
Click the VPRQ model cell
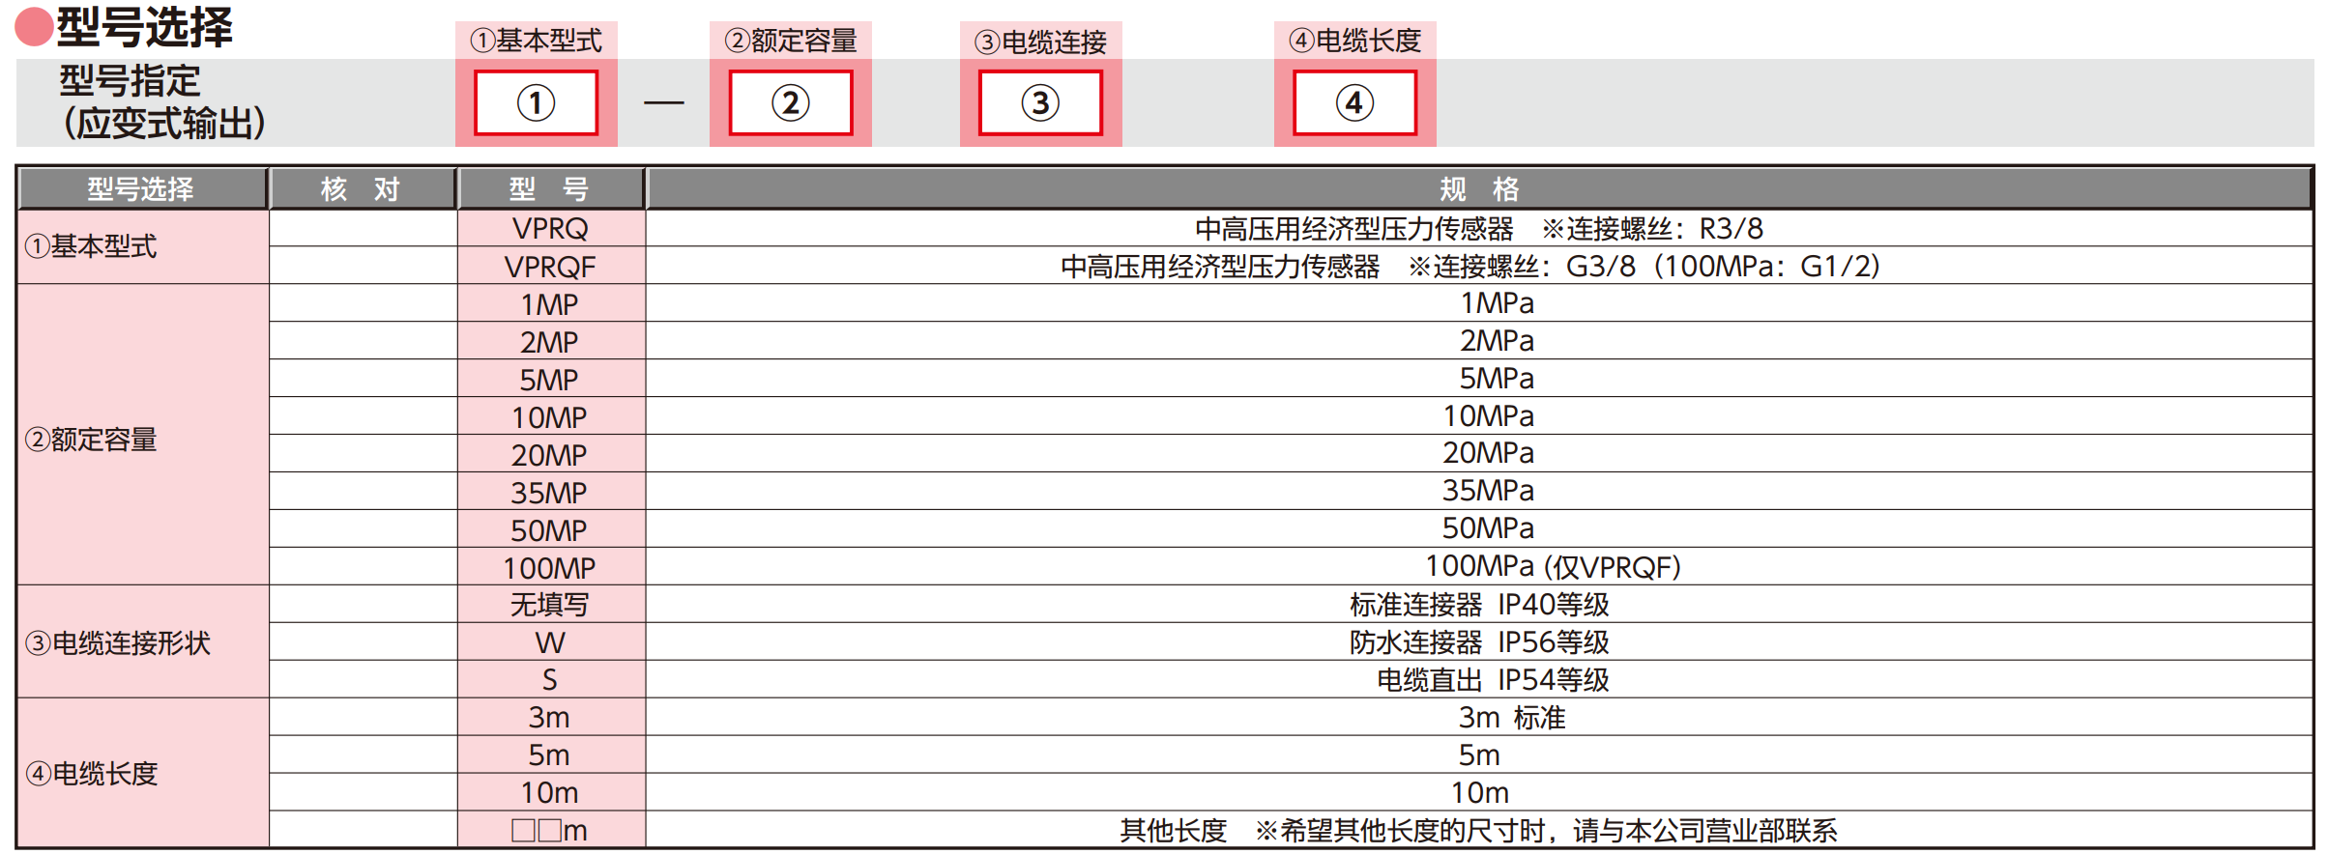[x=551, y=228]
